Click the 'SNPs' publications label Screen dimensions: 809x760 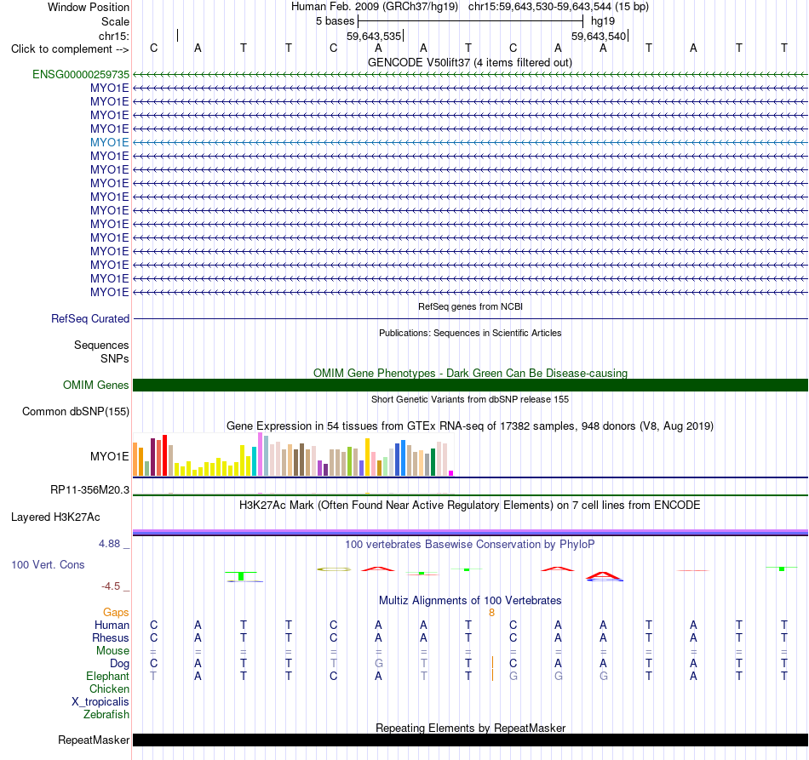pyautogui.click(x=115, y=359)
